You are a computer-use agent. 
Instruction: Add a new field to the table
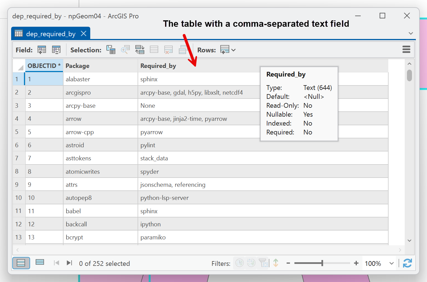42,50
